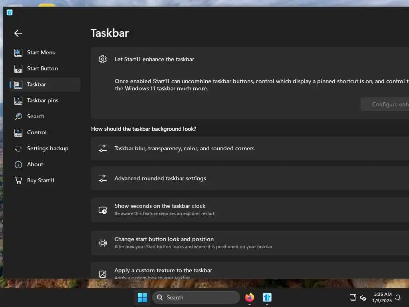Click the Start Menu sidebar icon
The width and height of the screenshot is (409, 307).
point(18,53)
